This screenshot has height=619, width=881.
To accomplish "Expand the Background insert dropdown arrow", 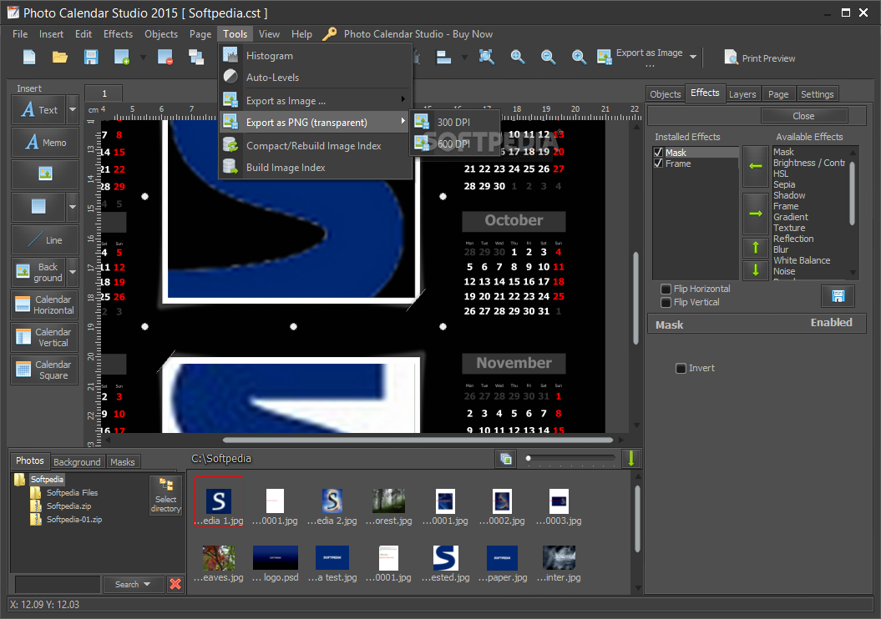I will click(x=73, y=272).
